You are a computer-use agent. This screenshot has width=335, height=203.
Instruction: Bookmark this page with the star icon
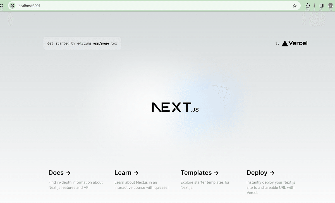(x=295, y=6)
